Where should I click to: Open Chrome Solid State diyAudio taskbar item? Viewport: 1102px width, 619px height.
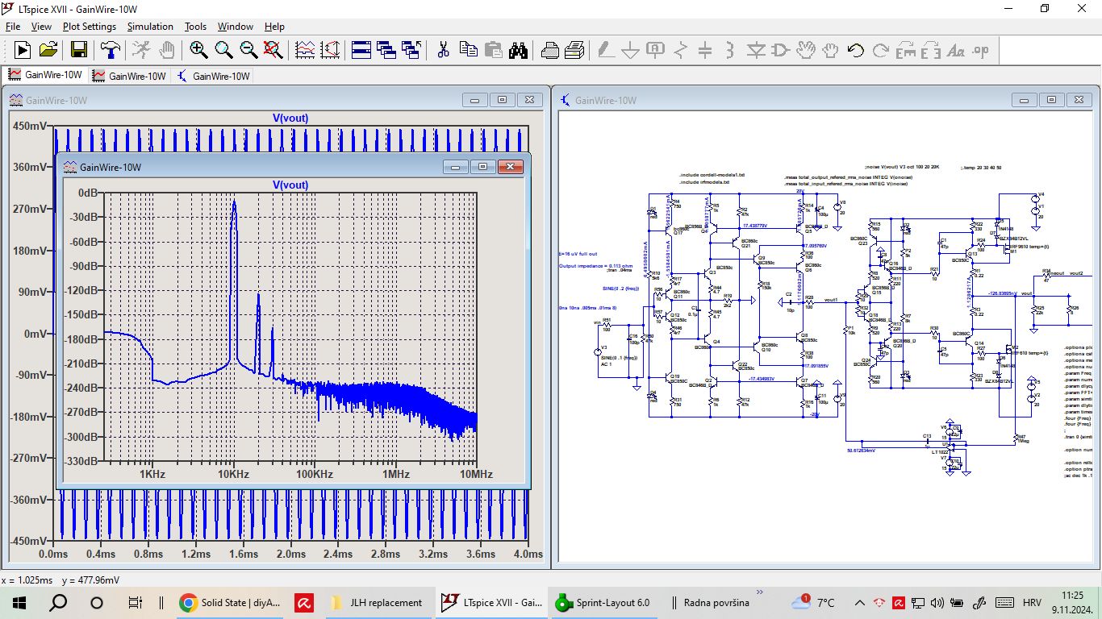pos(229,602)
